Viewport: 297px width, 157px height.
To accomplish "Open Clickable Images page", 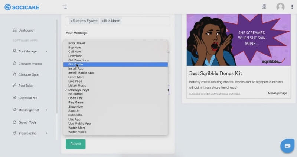I will (30, 64).
